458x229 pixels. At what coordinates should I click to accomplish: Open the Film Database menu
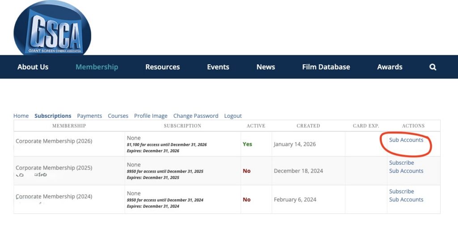(326, 67)
